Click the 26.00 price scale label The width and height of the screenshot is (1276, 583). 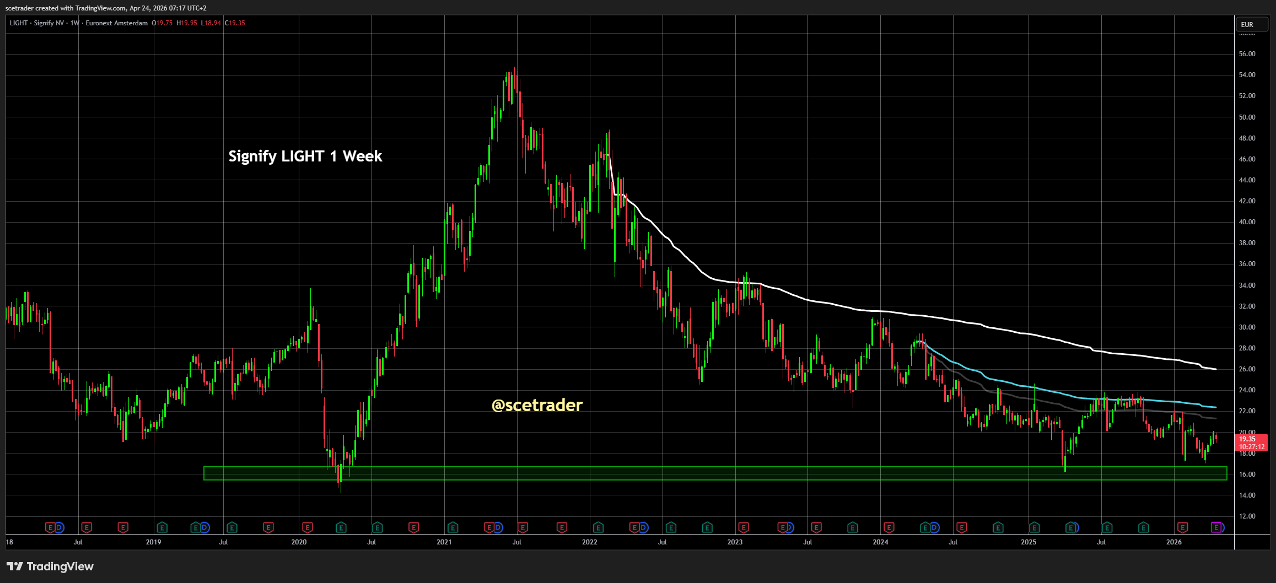(x=1247, y=369)
